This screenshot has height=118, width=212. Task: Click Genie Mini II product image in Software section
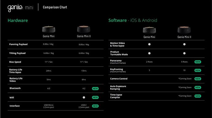184,30
